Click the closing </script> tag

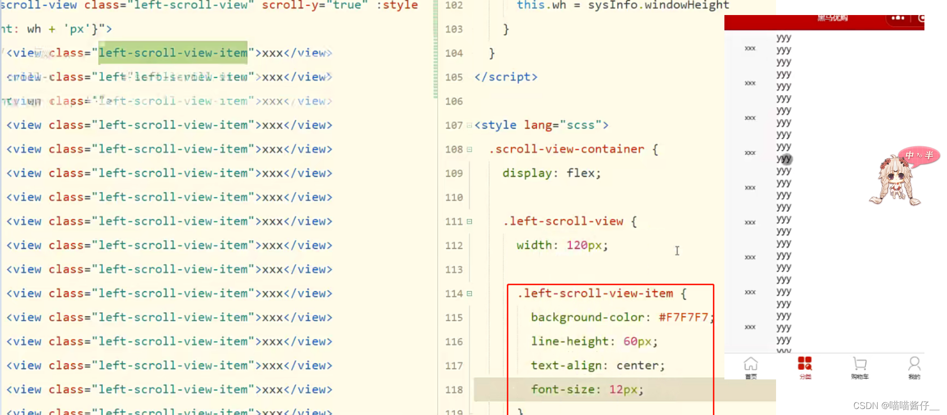coord(506,77)
